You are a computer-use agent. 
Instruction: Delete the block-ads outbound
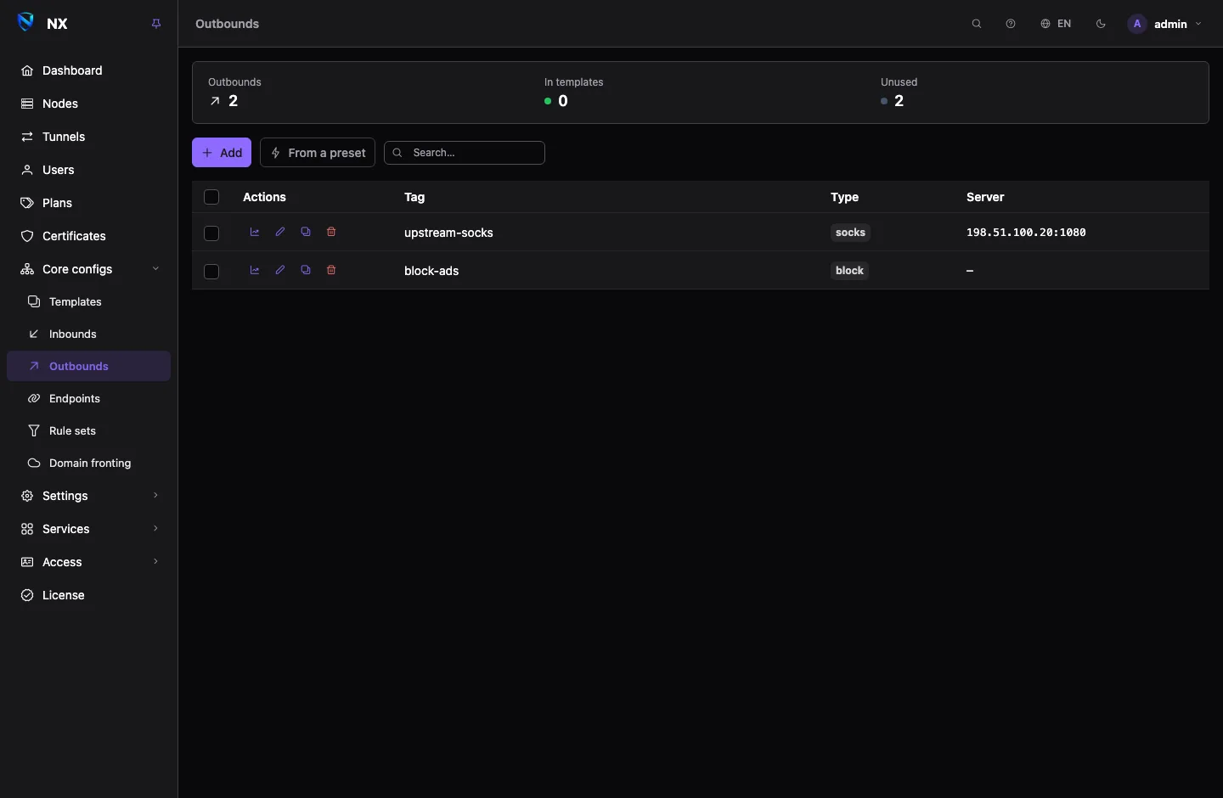[331, 270]
